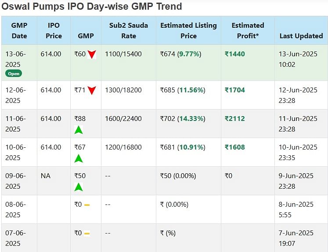Image resolution: width=328 pixels, height=252 pixels.
Task: Click the ₹88 GMP value
Action: pyautogui.click(x=80, y=119)
